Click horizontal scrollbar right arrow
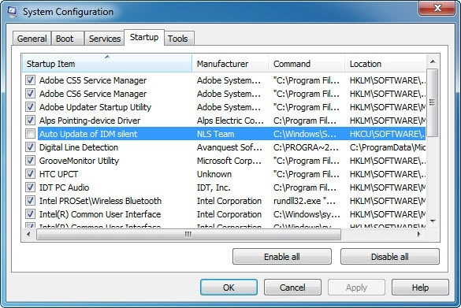 click(x=419, y=234)
